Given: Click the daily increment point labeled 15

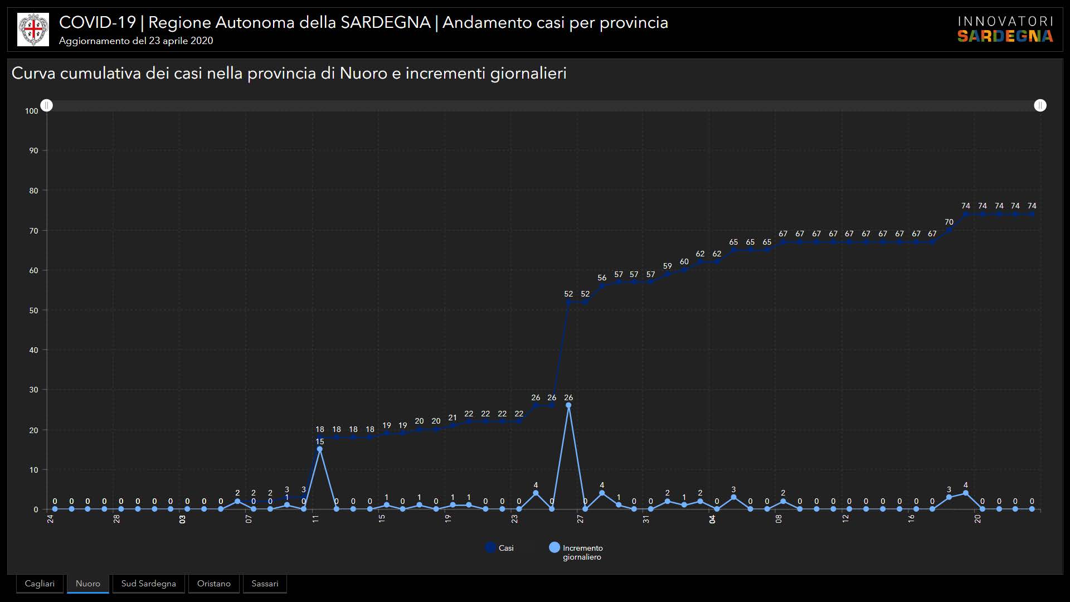Looking at the screenshot, I should [x=319, y=449].
